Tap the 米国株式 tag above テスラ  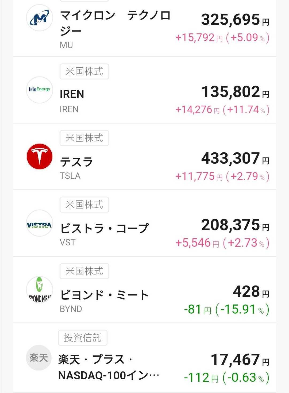tap(84, 138)
